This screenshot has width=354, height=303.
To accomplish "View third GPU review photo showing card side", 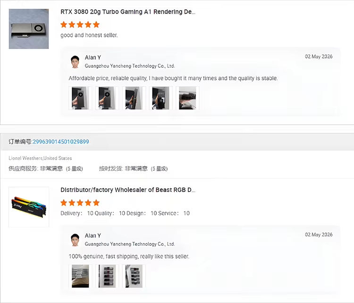I will click(134, 98).
